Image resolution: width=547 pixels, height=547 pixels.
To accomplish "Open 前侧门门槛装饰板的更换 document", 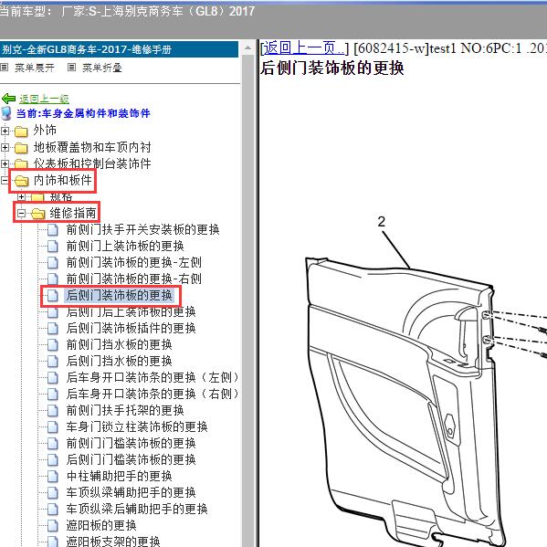I will pyautogui.click(x=131, y=443).
